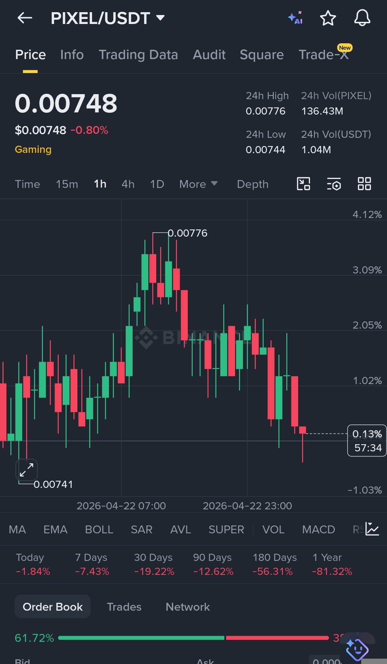Select the Order Book tab

point(53,607)
